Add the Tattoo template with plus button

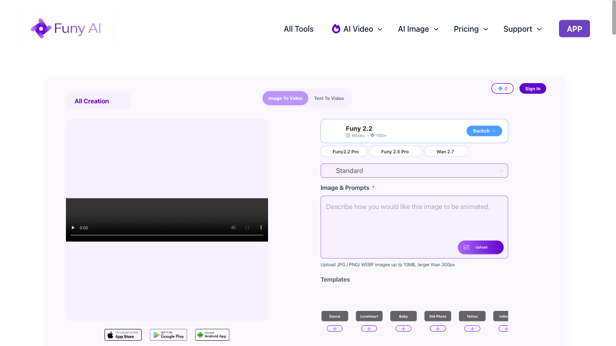tap(472, 329)
